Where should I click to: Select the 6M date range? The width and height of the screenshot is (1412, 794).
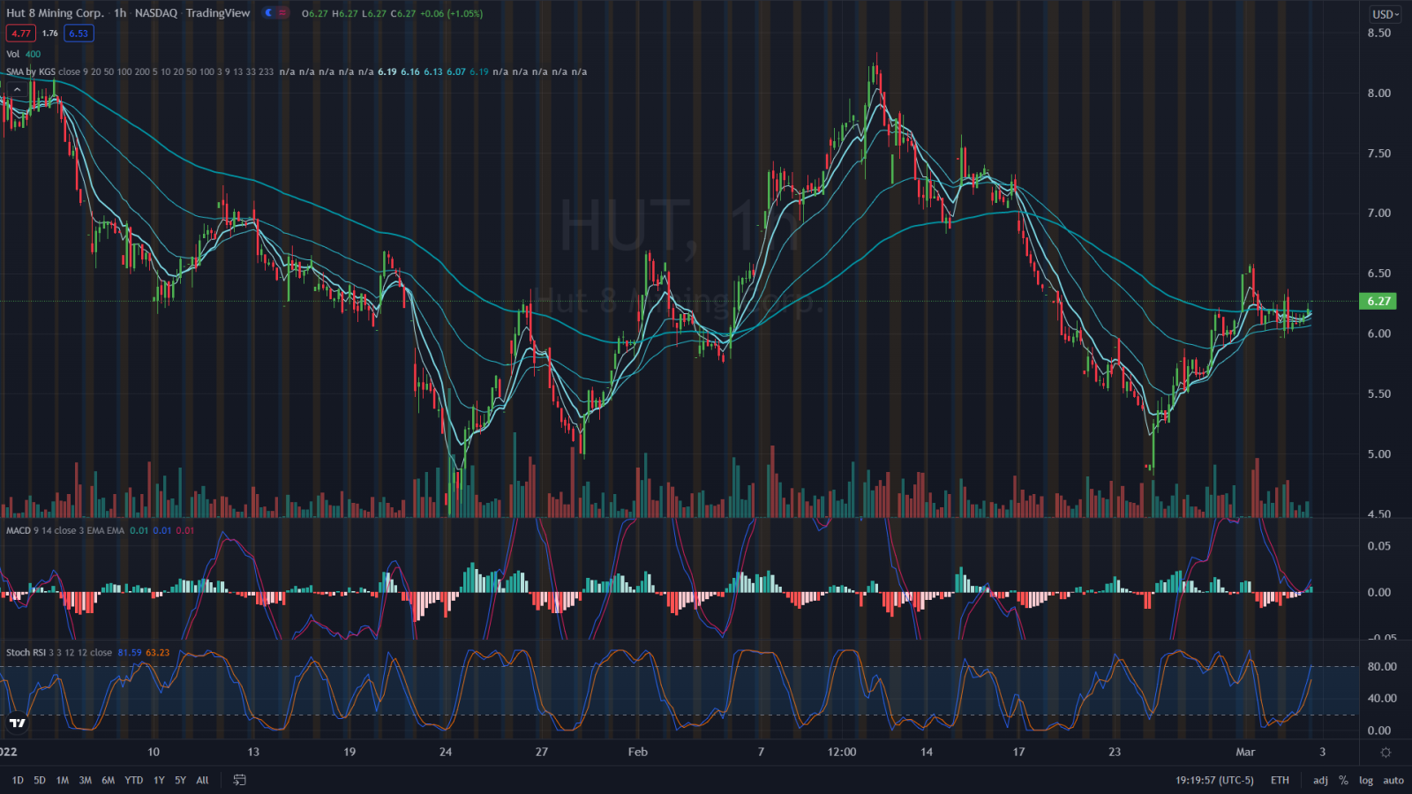tap(109, 780)
